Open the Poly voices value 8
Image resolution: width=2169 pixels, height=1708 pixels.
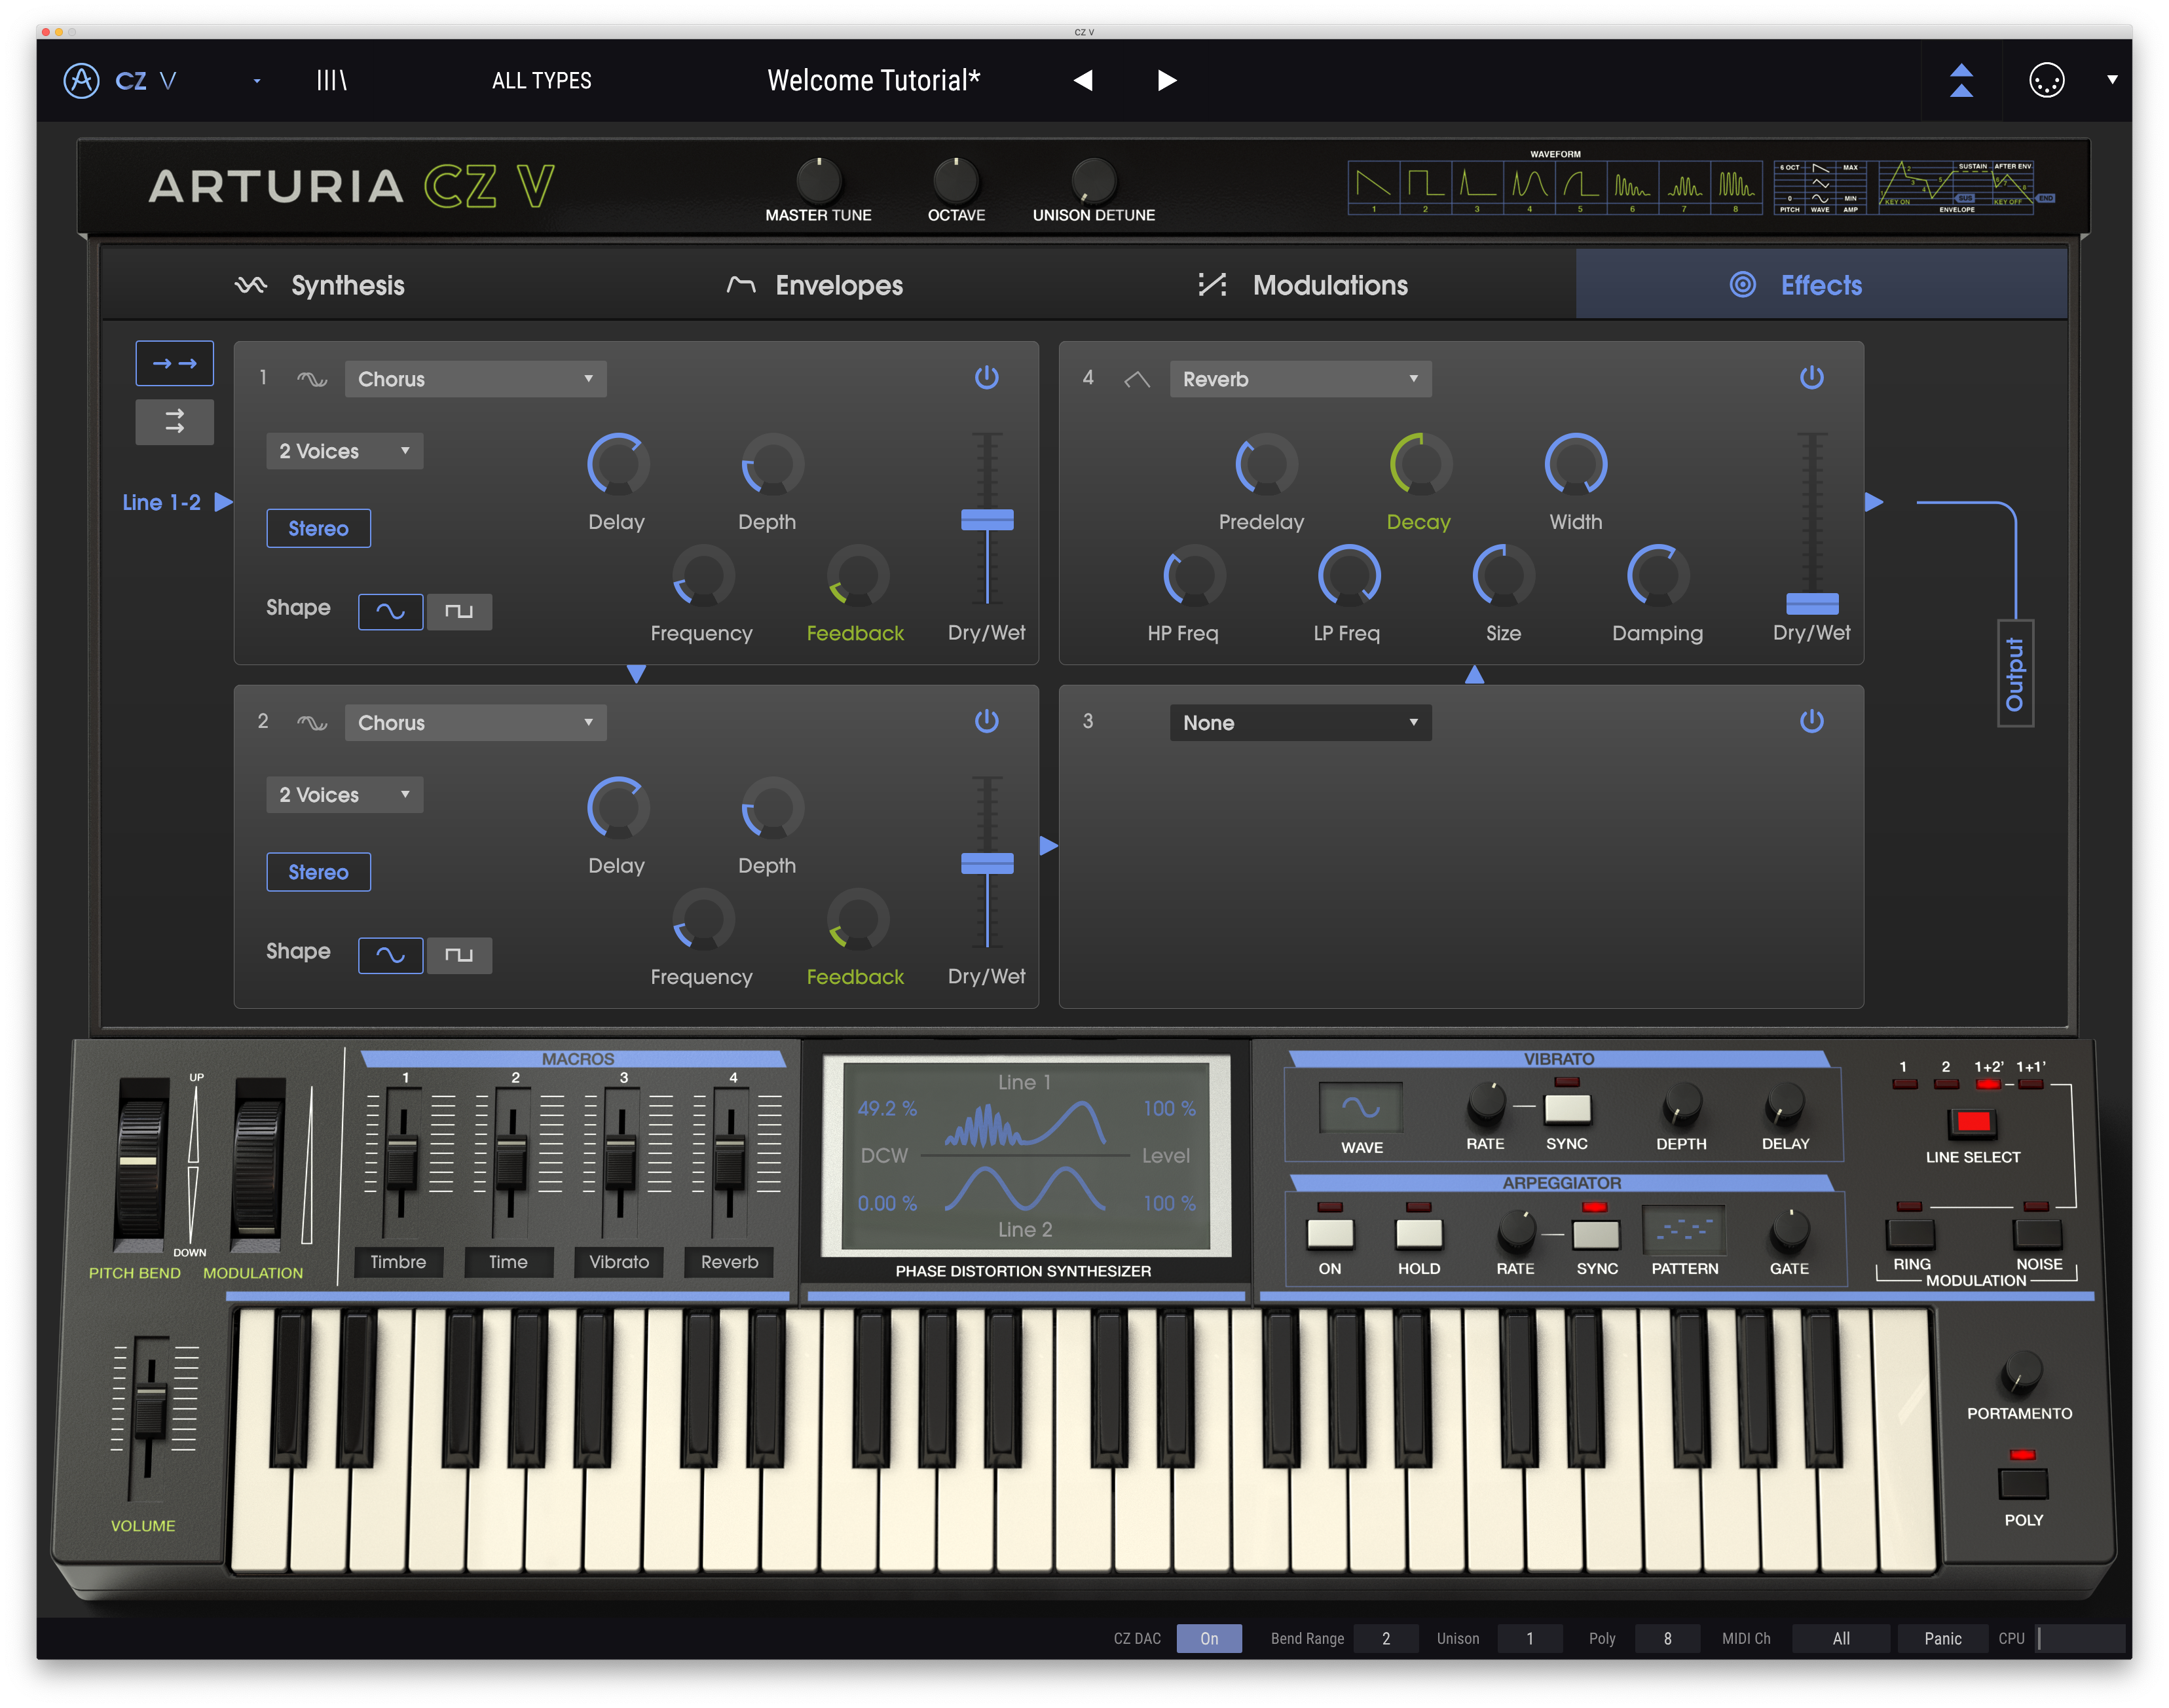(x=1667, y=1638)
